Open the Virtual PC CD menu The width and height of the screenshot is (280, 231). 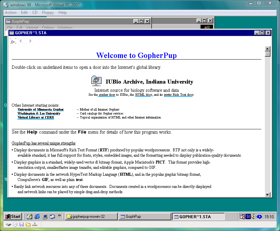[x=35, y=13]
